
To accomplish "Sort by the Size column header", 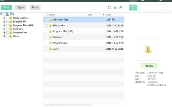I will (90, 15).
